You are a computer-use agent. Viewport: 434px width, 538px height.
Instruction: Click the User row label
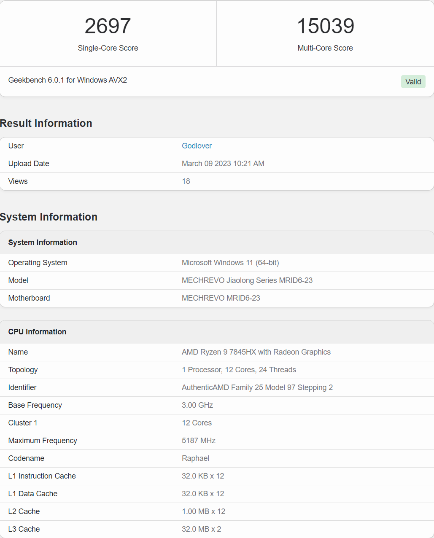[x=16, y=146]
